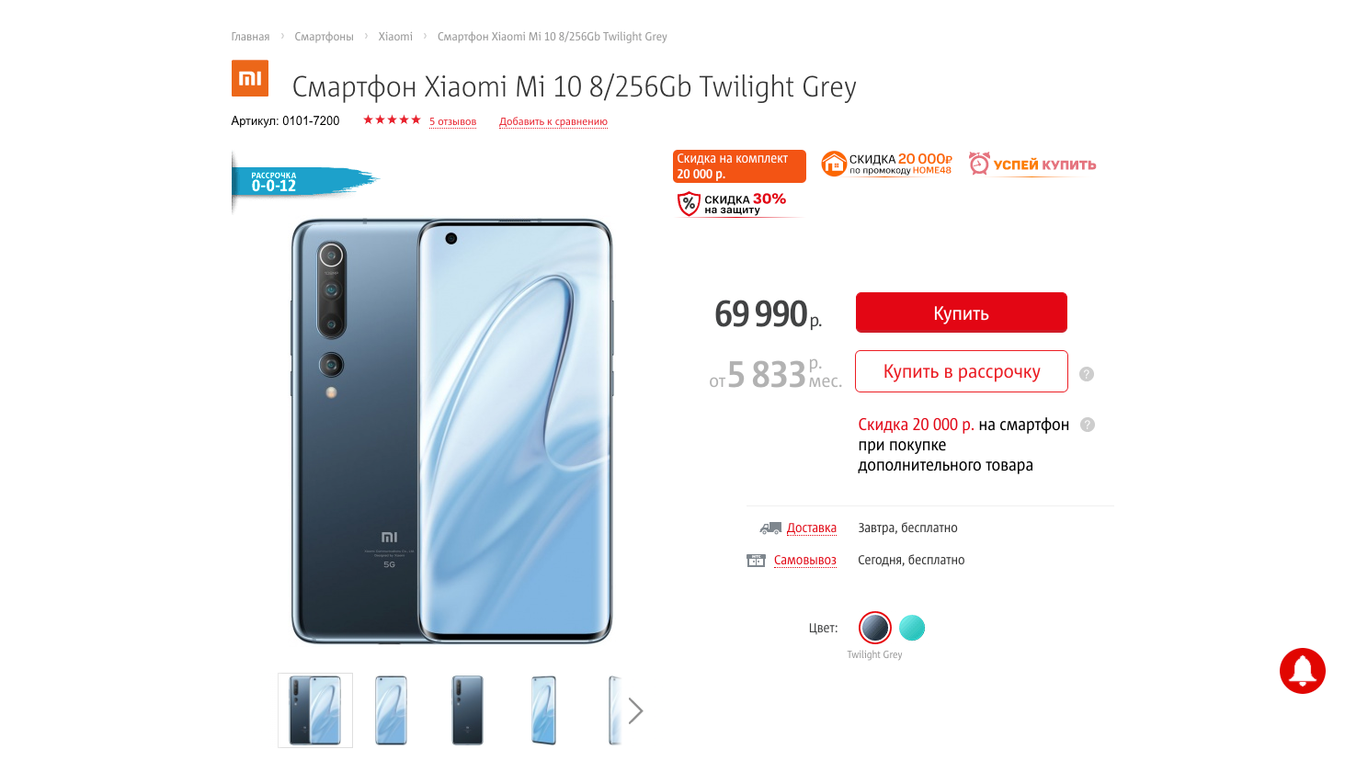
Task: Select the turquoise green color swatch
Action: coord(912,628)
